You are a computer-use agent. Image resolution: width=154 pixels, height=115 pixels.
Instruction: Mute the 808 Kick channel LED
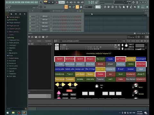(x=30, y=16)
